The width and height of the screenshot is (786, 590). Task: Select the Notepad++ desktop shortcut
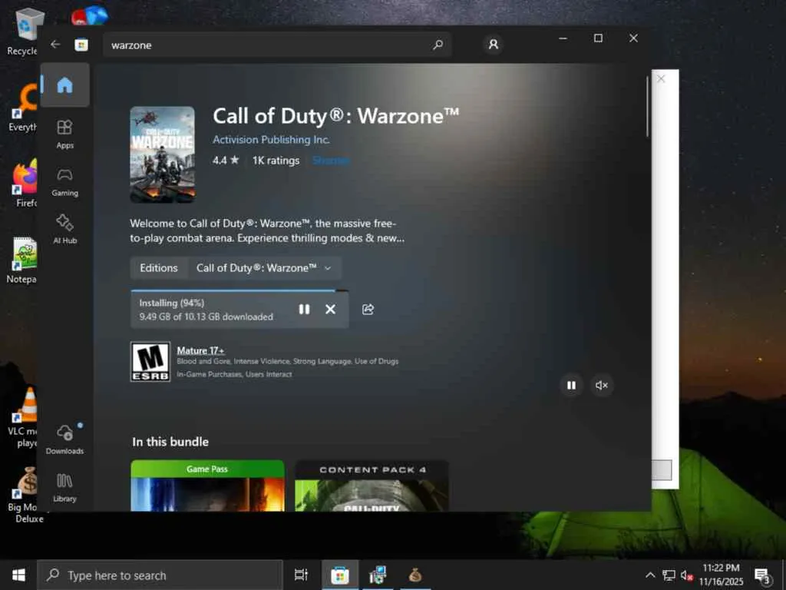click(x=22, y=260)
